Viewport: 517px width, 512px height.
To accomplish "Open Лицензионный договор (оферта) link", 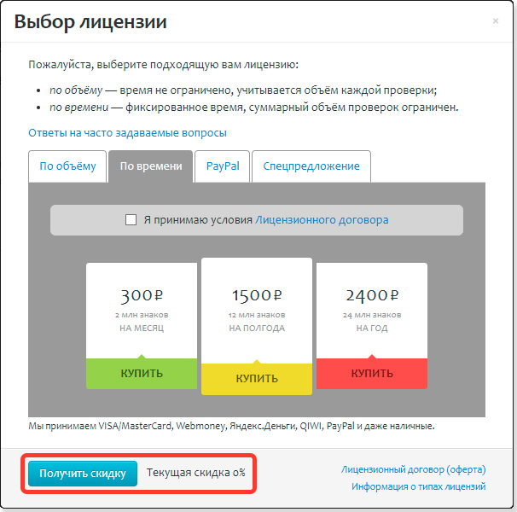I will 414,469.
